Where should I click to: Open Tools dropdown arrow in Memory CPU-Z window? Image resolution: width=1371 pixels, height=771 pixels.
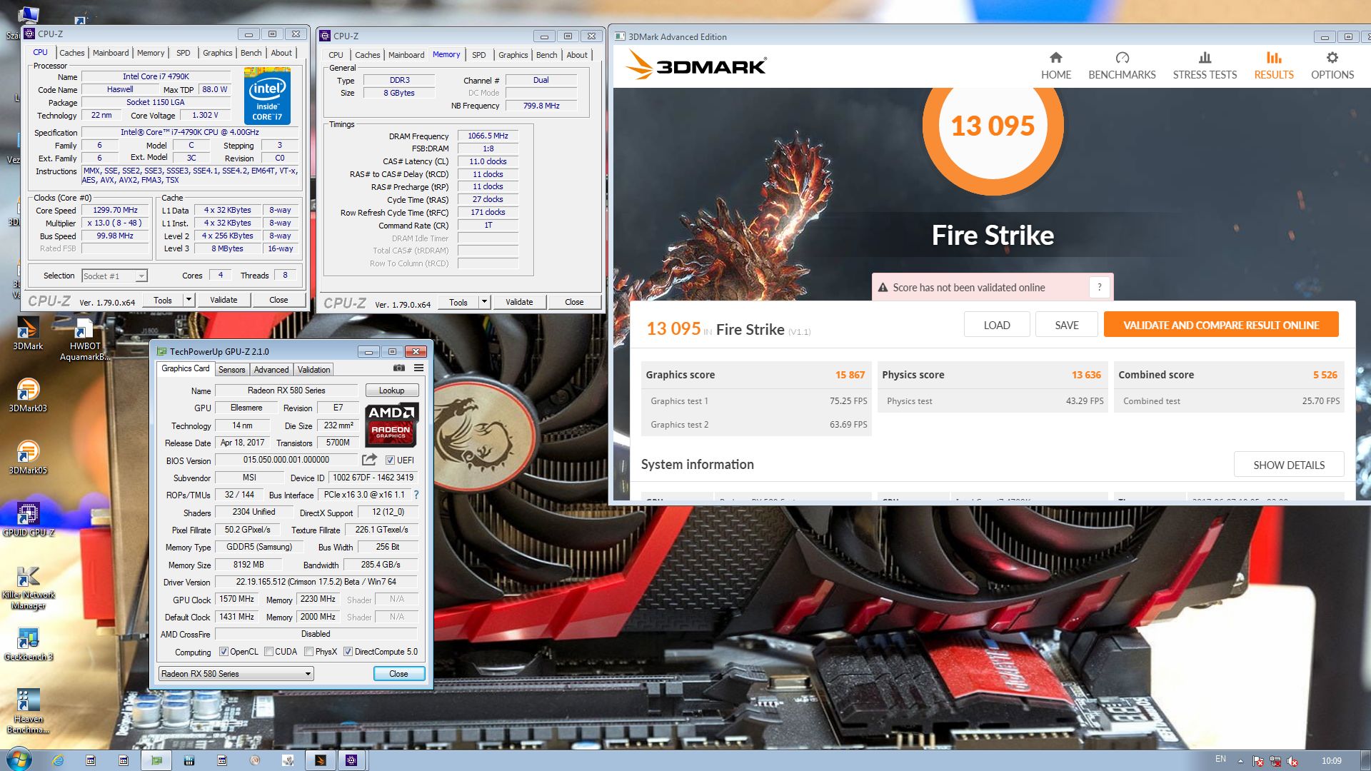pos(484,302)
